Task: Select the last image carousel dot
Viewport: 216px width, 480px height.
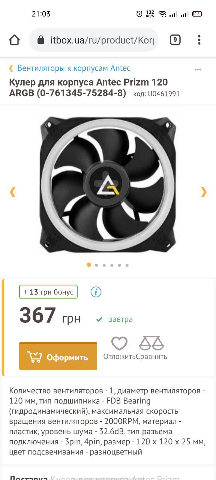Action: tap(127, 265)
